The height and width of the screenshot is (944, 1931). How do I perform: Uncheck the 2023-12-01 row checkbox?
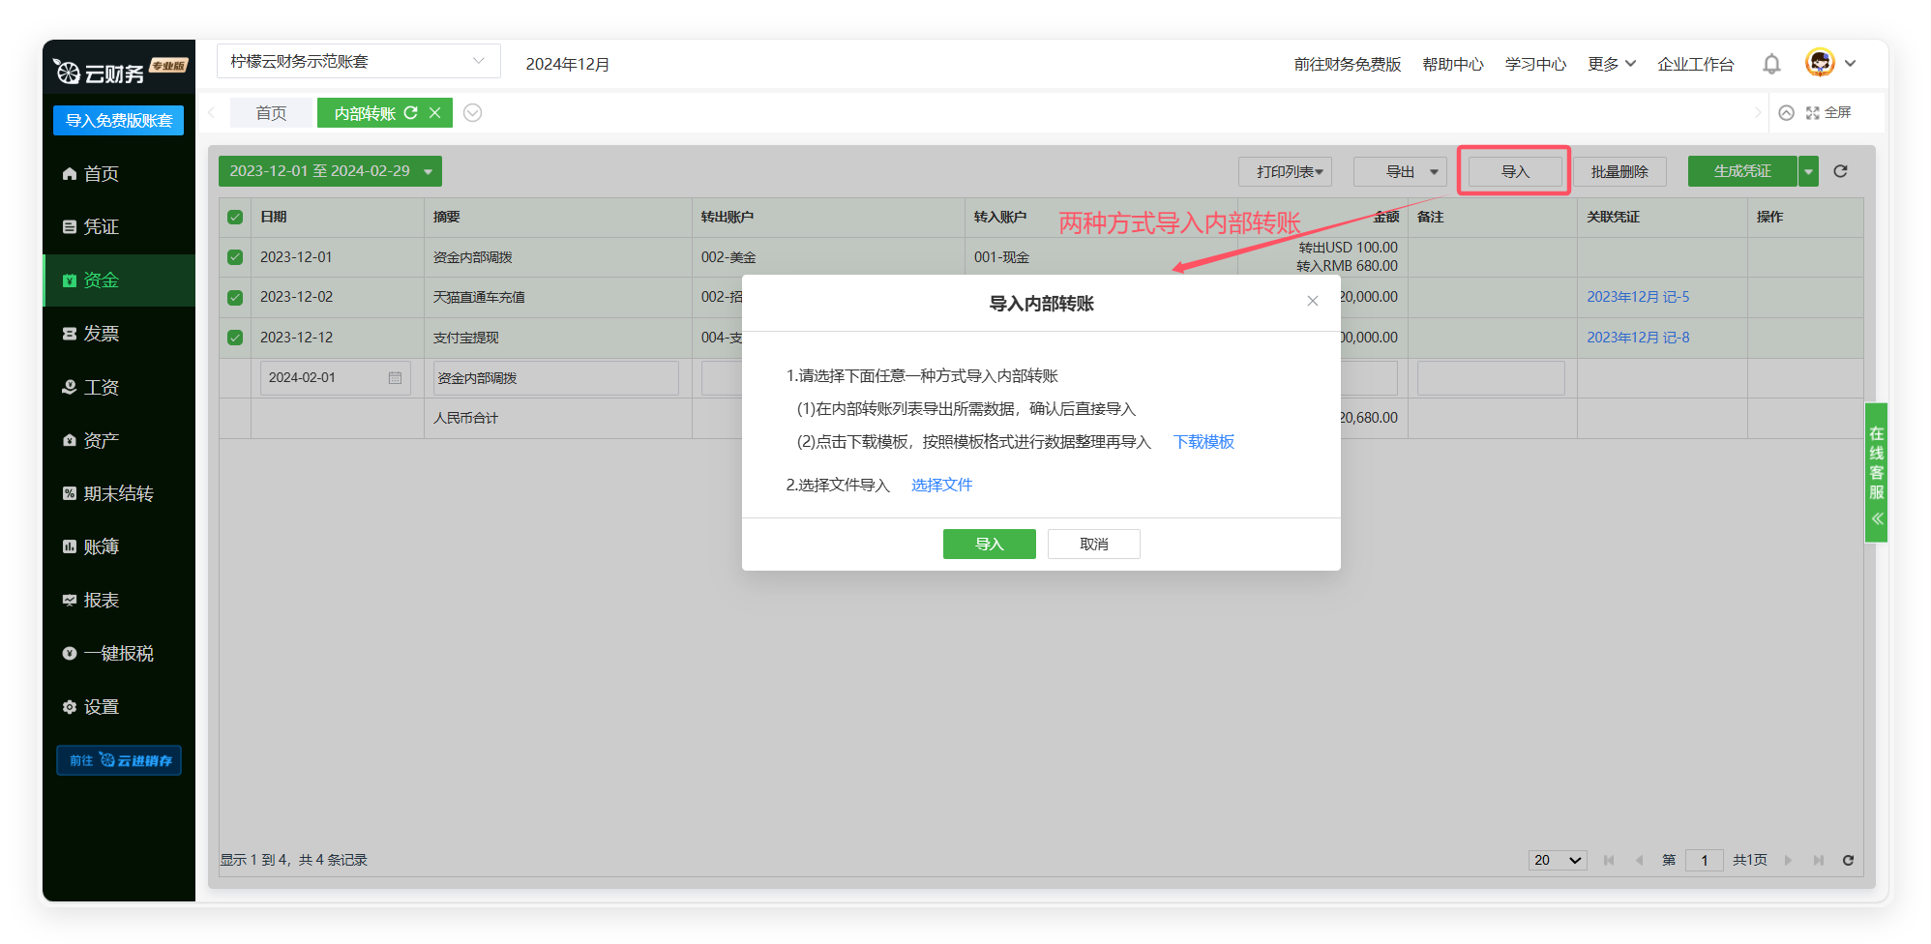pos(235,257)
